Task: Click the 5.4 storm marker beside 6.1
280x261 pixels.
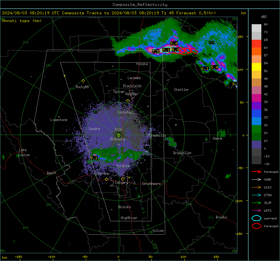Action: 214,67
